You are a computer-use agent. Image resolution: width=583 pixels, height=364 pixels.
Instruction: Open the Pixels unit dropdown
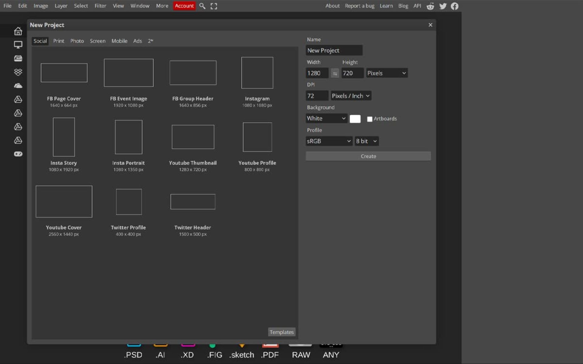(x=387, y=73)
